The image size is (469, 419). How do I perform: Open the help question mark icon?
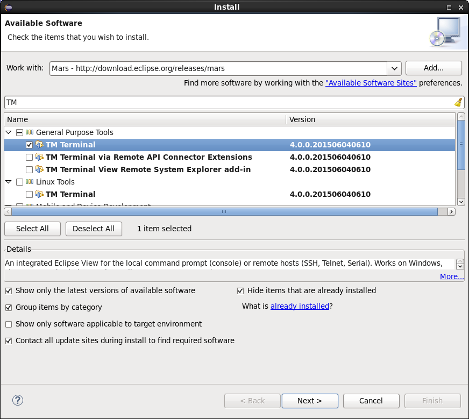[18, 400]
